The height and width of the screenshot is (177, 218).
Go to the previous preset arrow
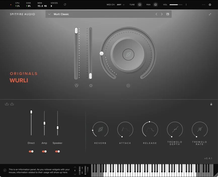[156, 14]
